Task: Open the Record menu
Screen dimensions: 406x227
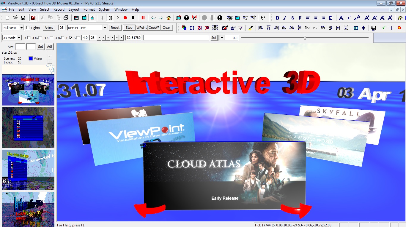Action: click(59, 9)
